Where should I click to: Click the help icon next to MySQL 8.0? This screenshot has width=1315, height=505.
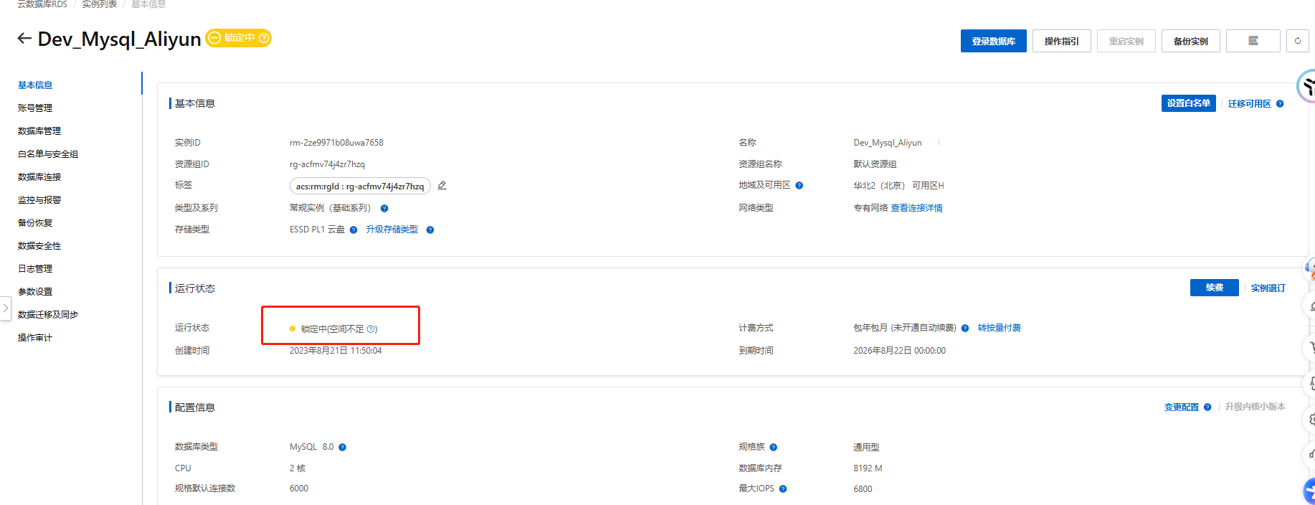(x=343, y=448)
